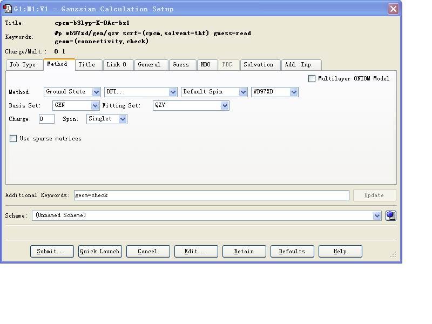Click the Quick Launch button

click(x=100, y=251)
